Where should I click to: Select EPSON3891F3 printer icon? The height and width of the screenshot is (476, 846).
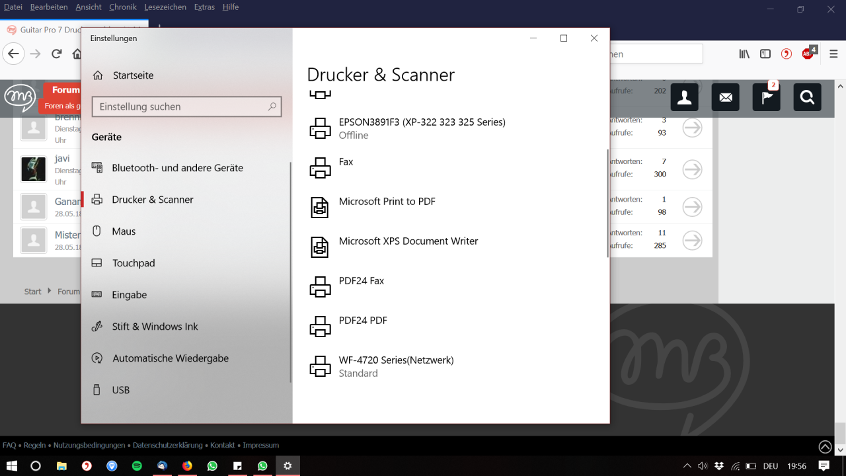point(320,128)
